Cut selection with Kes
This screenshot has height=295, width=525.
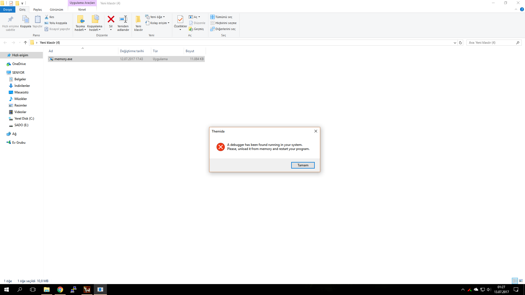(49, 17)
